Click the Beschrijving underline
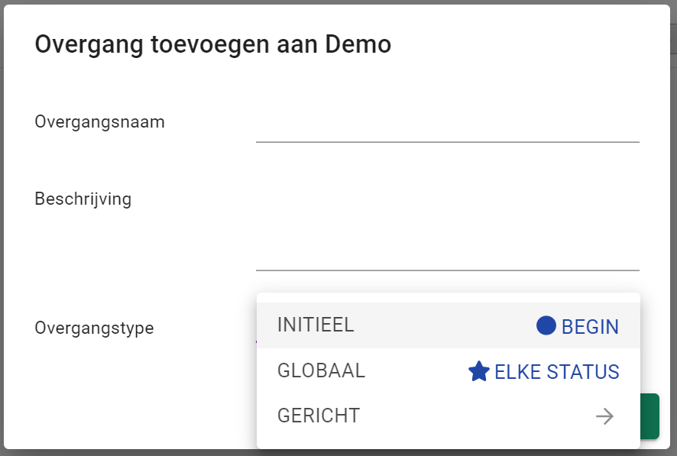 click(447, 270)
